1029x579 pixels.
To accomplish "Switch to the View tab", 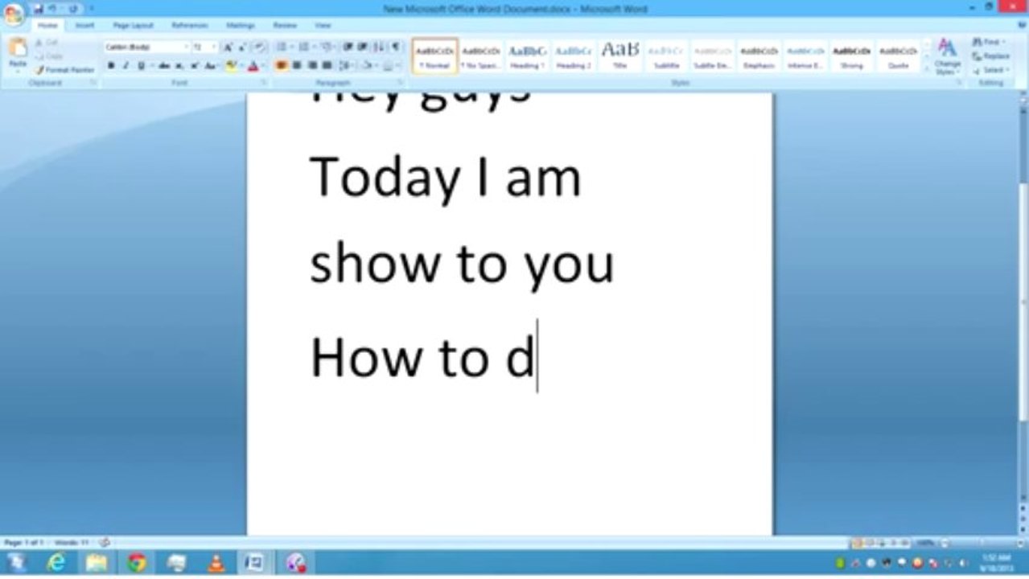I will pyautogui.click(x=323, y=26).
